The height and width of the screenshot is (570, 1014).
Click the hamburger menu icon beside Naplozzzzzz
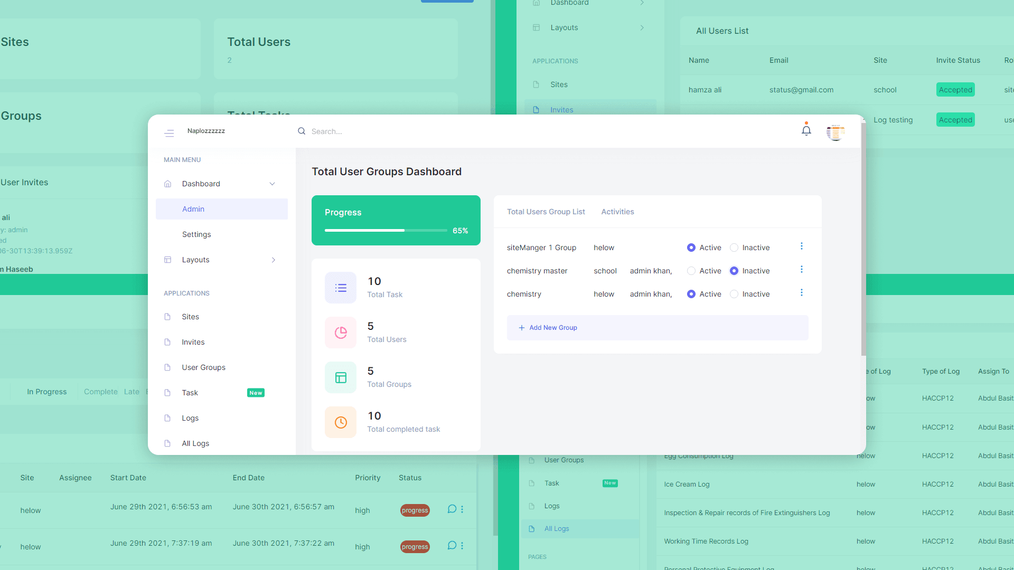(x=169, y=133)
